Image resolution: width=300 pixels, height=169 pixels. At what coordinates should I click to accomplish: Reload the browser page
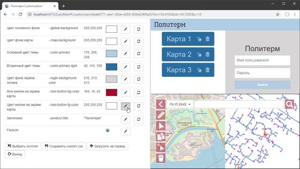pos(21,15)
